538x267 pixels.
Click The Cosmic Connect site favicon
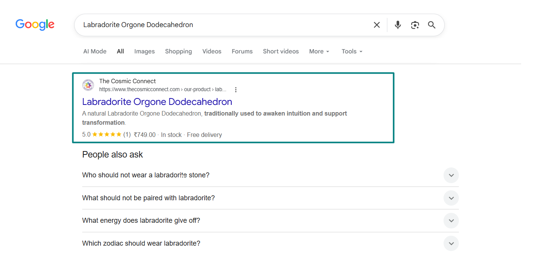pos(88,85)
